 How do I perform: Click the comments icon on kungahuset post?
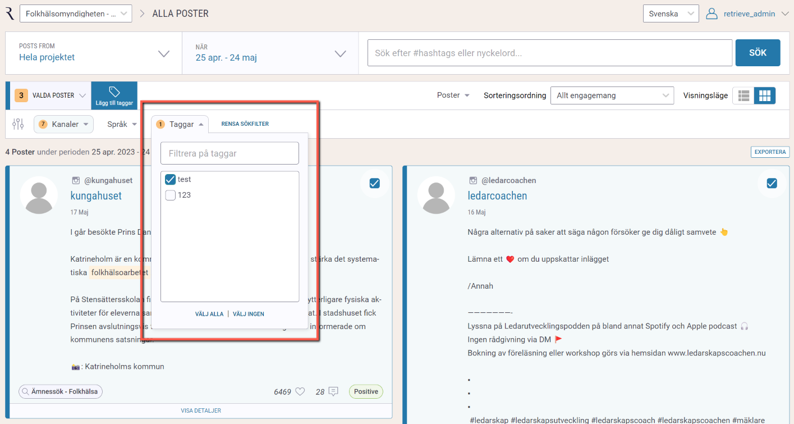[333, 391]
